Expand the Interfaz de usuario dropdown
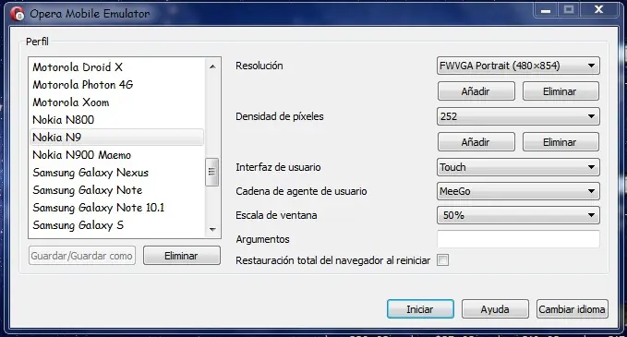The height and width of the screenshot is (337, 627). [x=518, y=167]
